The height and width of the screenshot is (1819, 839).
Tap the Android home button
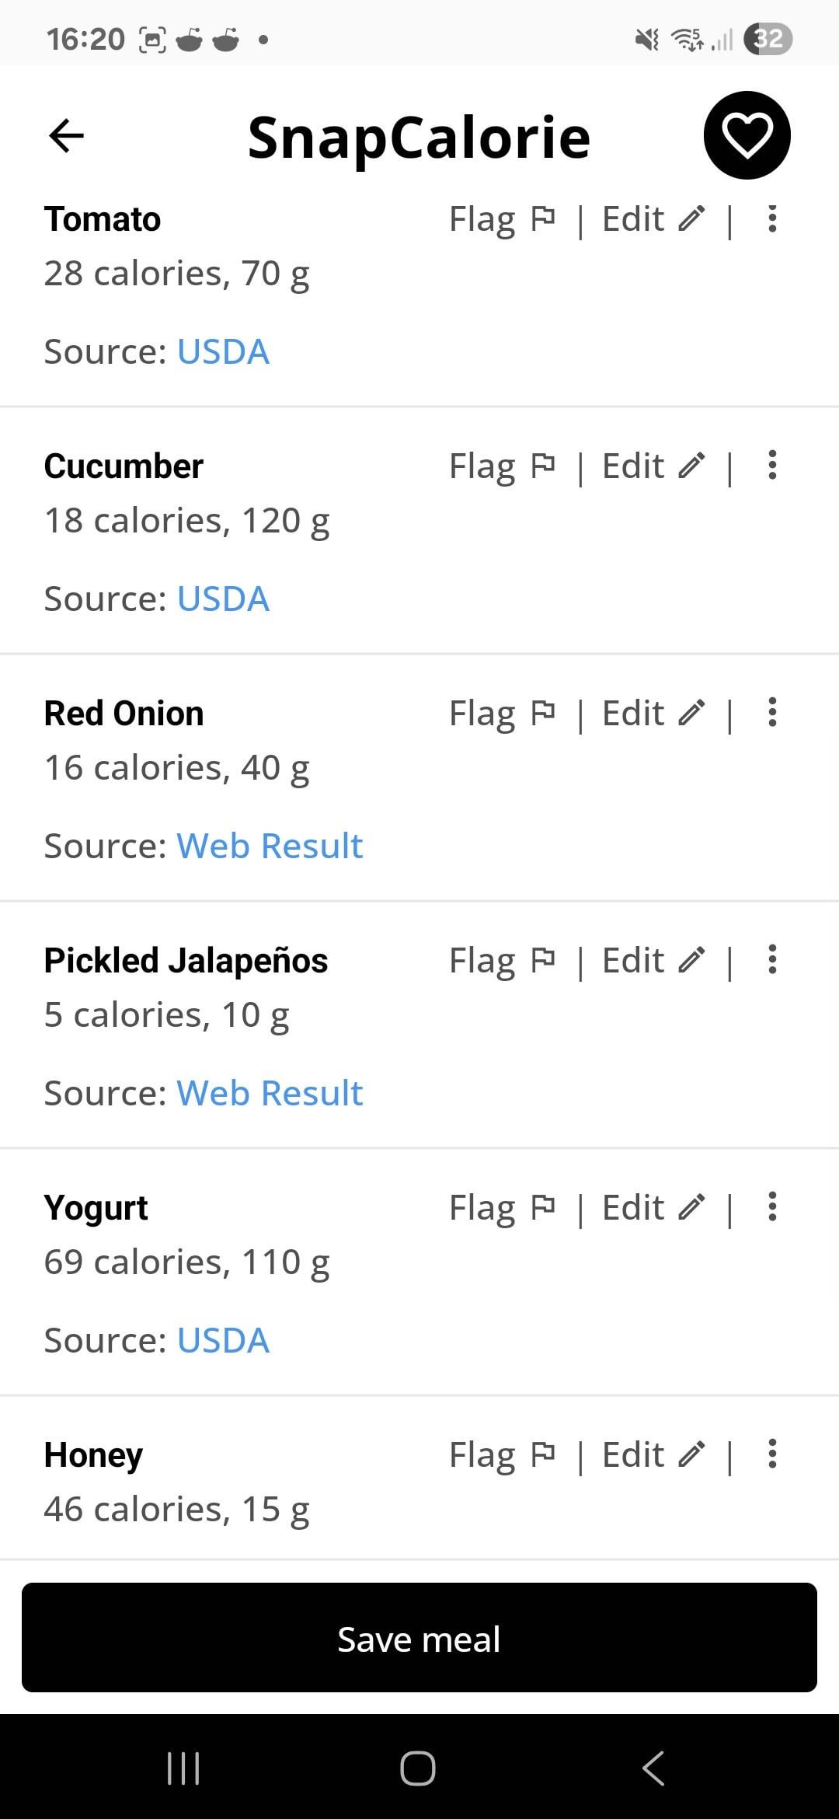(418, 1768)
